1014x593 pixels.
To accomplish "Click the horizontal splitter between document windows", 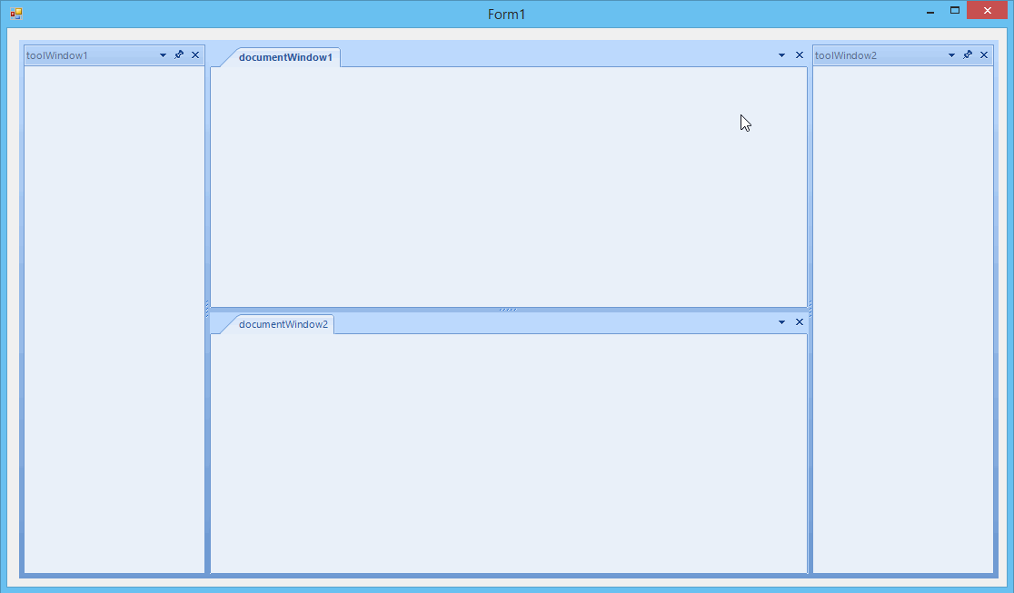I will tap(509, 310).
